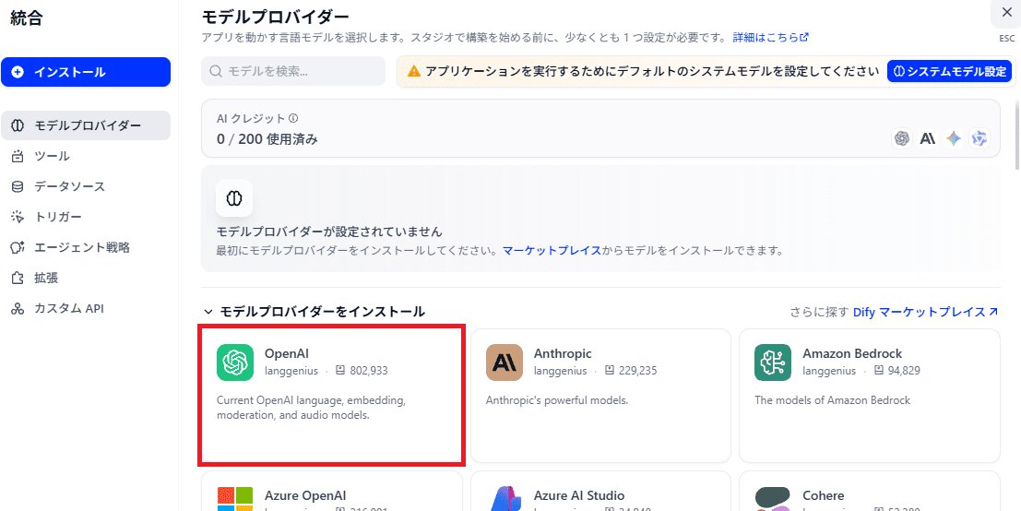1021x511 pixels.
Task: Click the download count icon next to 802,933
Action: [x=340, y=371]
